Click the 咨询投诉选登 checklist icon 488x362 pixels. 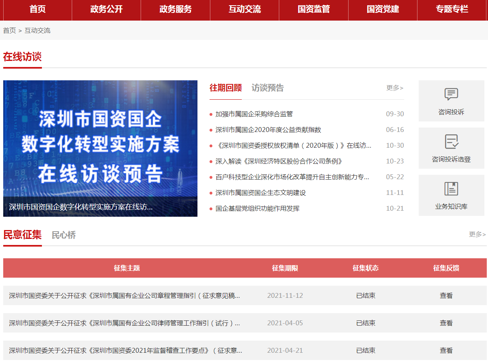(x=451, y=142)
